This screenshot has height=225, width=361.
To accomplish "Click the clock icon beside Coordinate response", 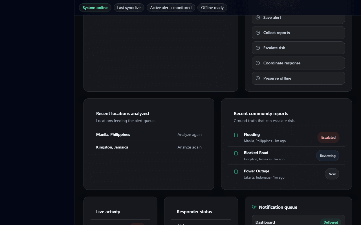I will click(258, 63).
